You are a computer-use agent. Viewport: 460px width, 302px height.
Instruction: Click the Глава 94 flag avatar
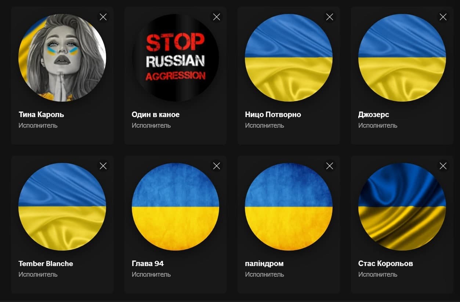(x=175, y=207)
